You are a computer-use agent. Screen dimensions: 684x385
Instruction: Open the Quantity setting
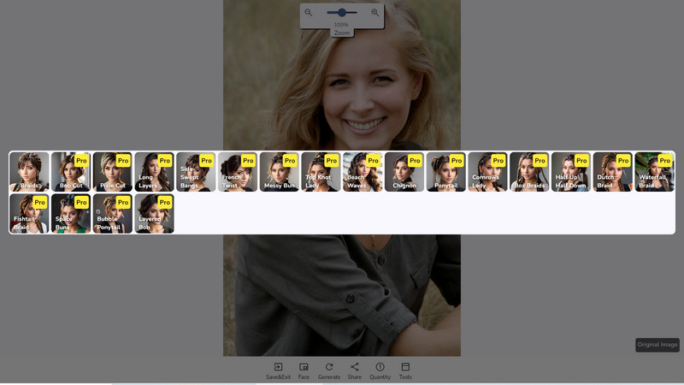point(380,370)
